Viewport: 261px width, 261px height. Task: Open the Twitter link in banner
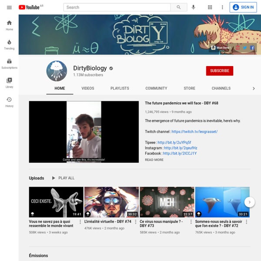click(x=245, y=48)
